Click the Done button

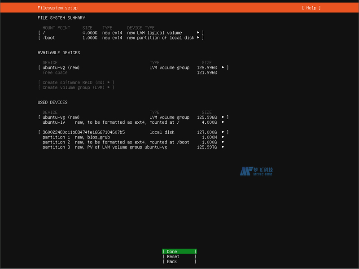click(x=179, y=251)
